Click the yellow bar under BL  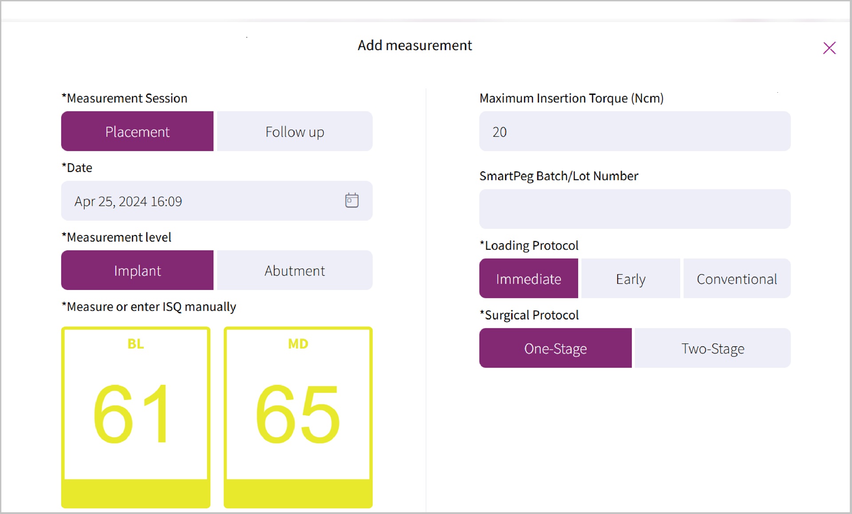[135, 493]
